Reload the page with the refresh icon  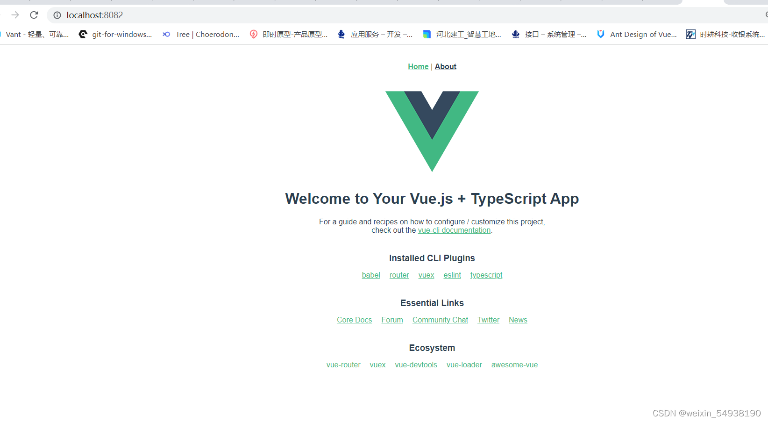[x=34, y=15]
